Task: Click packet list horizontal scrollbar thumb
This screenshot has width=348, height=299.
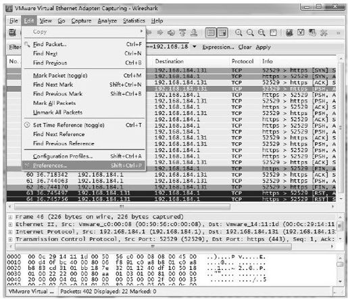Action: [122, 206]
